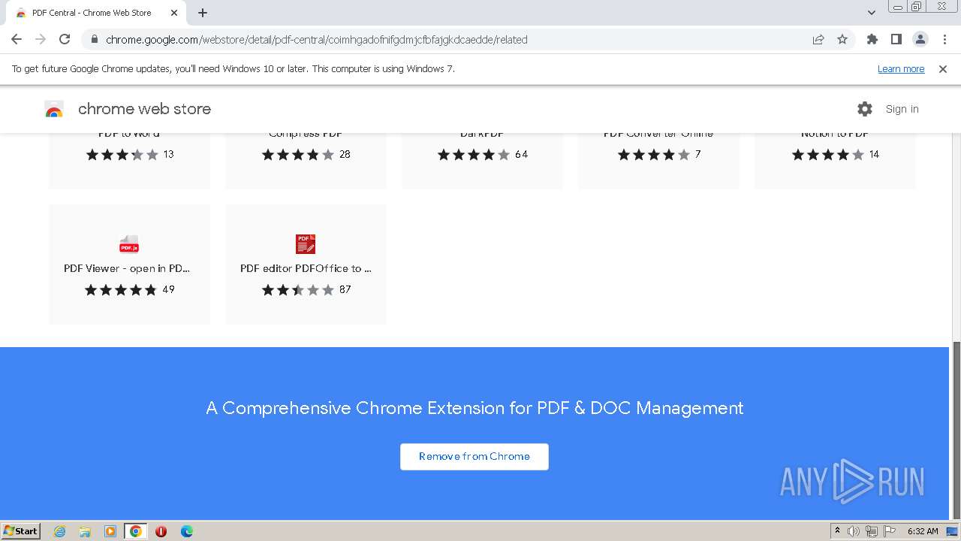Image resolution: width=961 pixels, height=541 pixels.
Task: Click the star rating with 28 reviews
Action: pyautogui.click(x=298, y=155)
